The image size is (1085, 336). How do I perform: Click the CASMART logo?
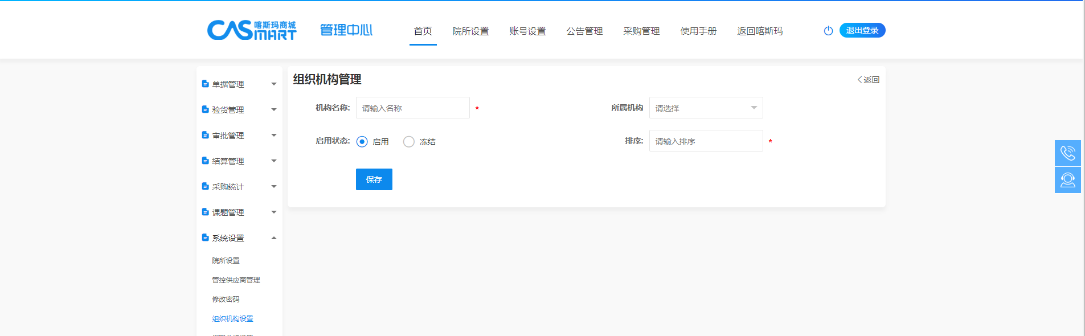click(x=251, y=30)
